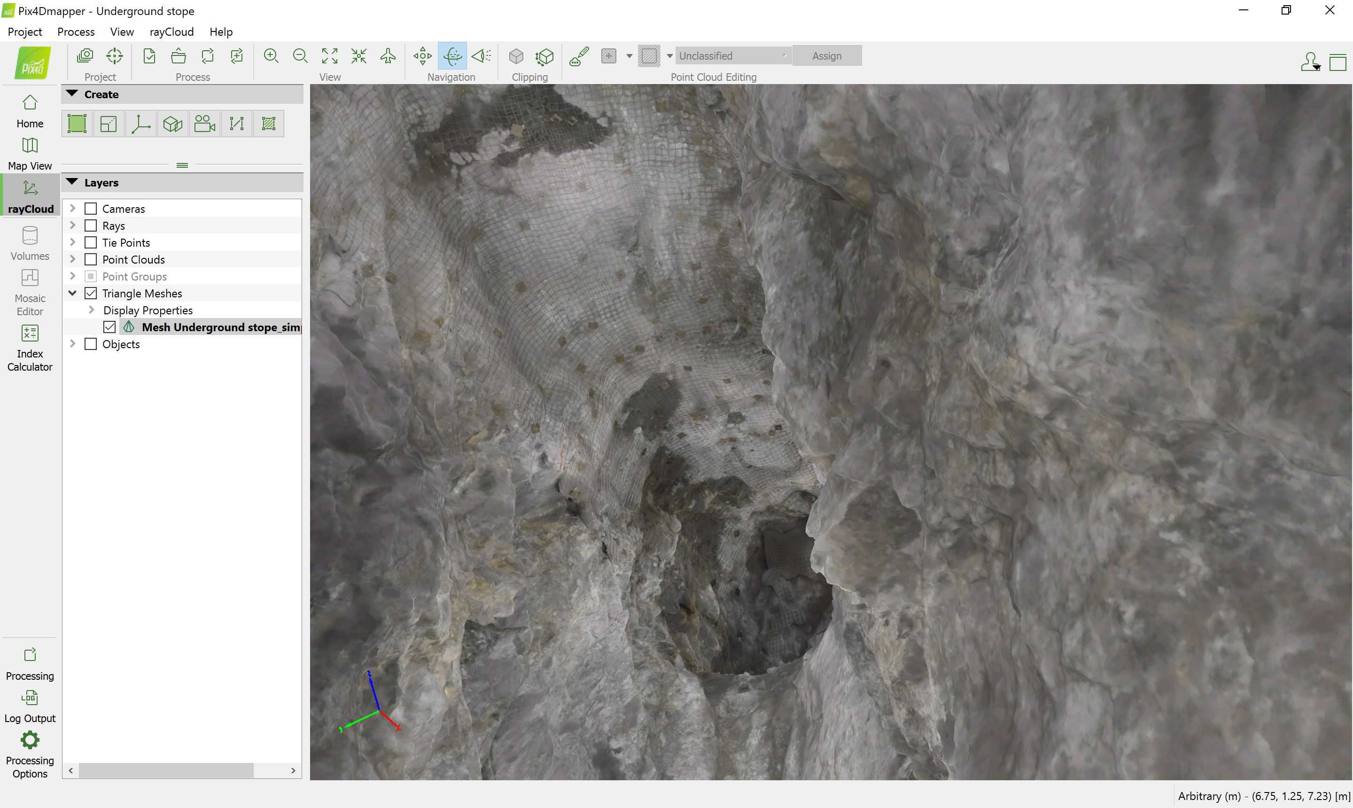This screenshot has height=808, width=1353.
Task: Open the Volumes view in sidebar
Action: pyautogui.click(x=30, y=243)
